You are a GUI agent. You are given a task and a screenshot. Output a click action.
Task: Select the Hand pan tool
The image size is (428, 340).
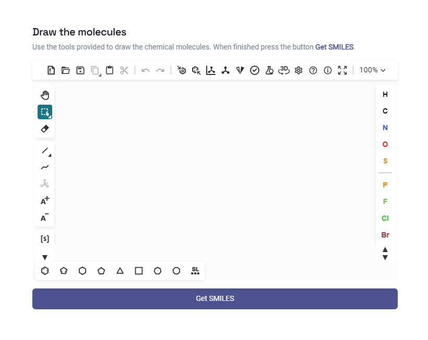45,95
